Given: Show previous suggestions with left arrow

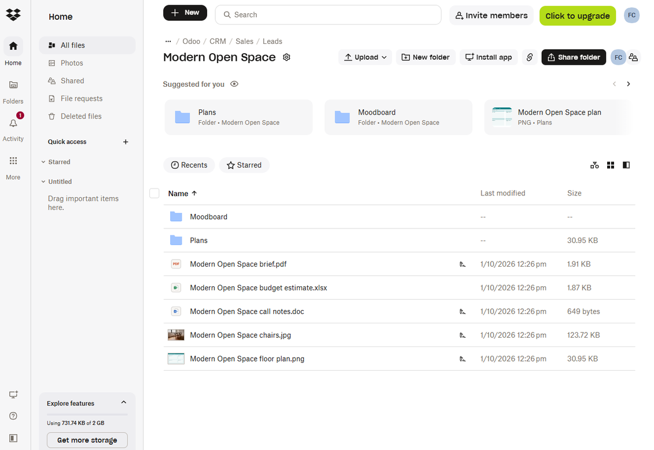Looking at the screenshot, I should [615, 84].
